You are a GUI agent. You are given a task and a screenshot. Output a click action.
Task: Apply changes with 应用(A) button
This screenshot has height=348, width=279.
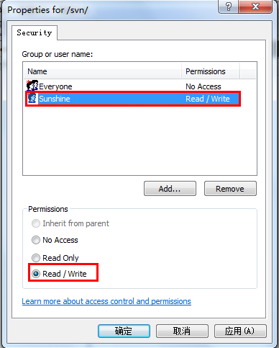(240, 331)
